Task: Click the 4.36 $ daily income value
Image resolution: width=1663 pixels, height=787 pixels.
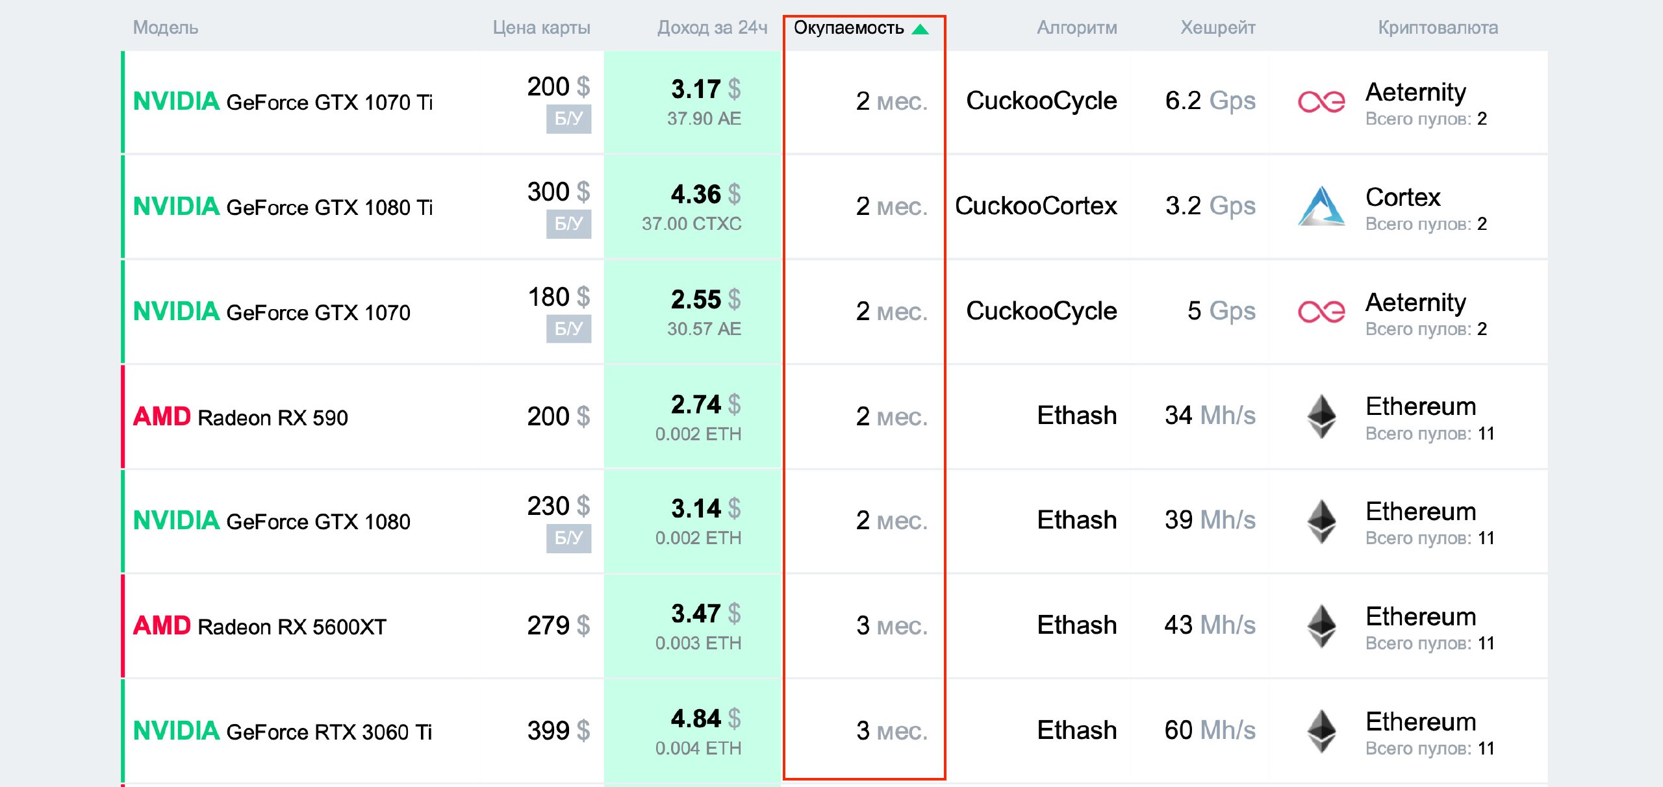Action: pos(705,194)
